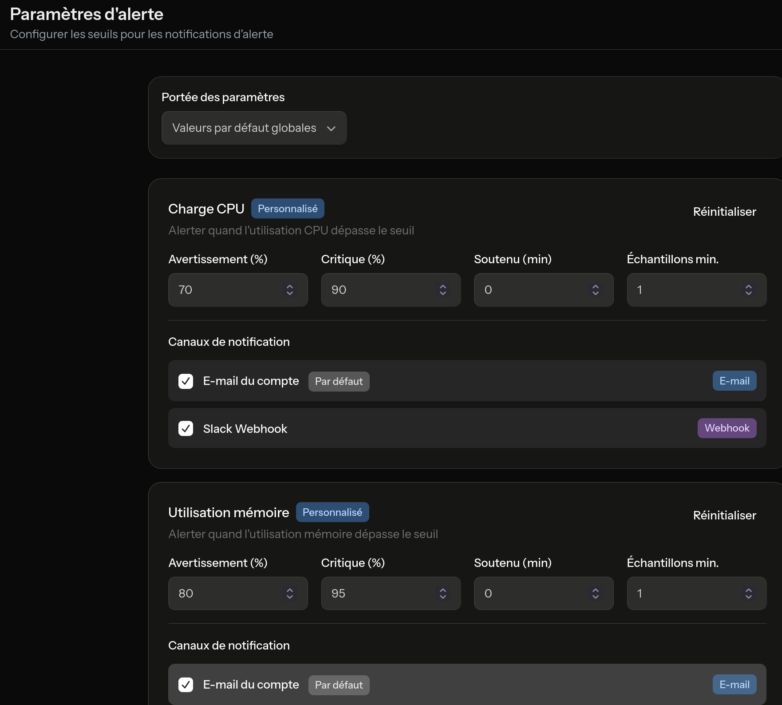
Task: Click stepper arrows on CPU Avertissement field
Action: pyautogui.click(x=289, y=290)
